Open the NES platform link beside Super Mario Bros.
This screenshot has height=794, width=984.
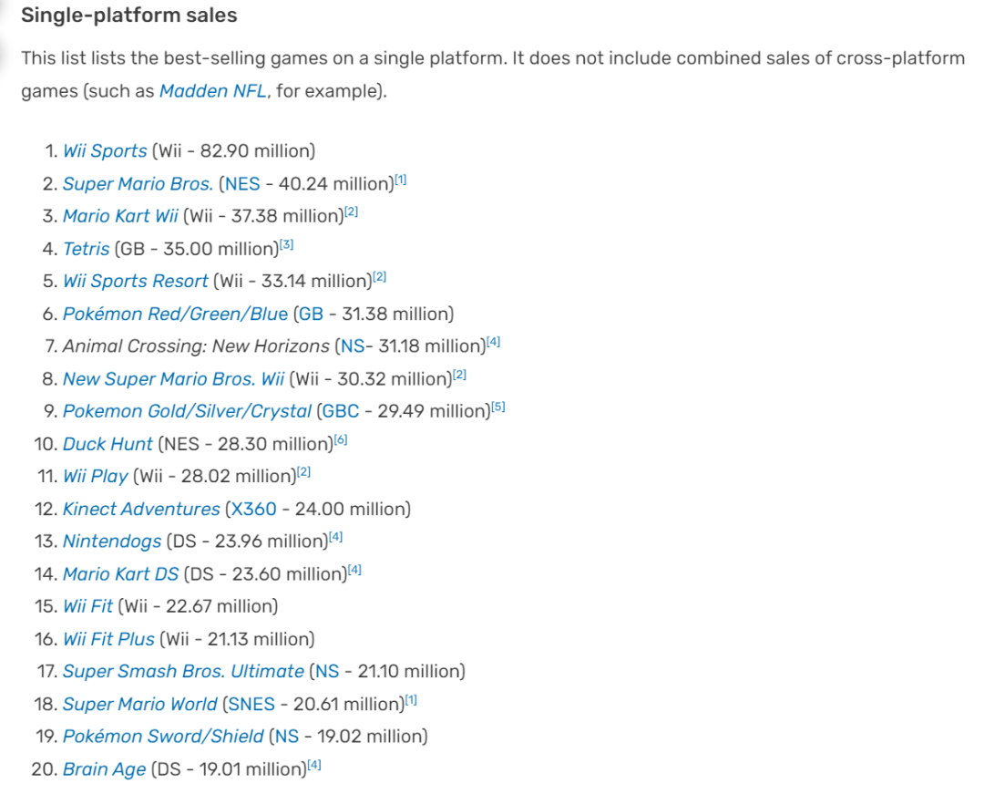(242, 184)
